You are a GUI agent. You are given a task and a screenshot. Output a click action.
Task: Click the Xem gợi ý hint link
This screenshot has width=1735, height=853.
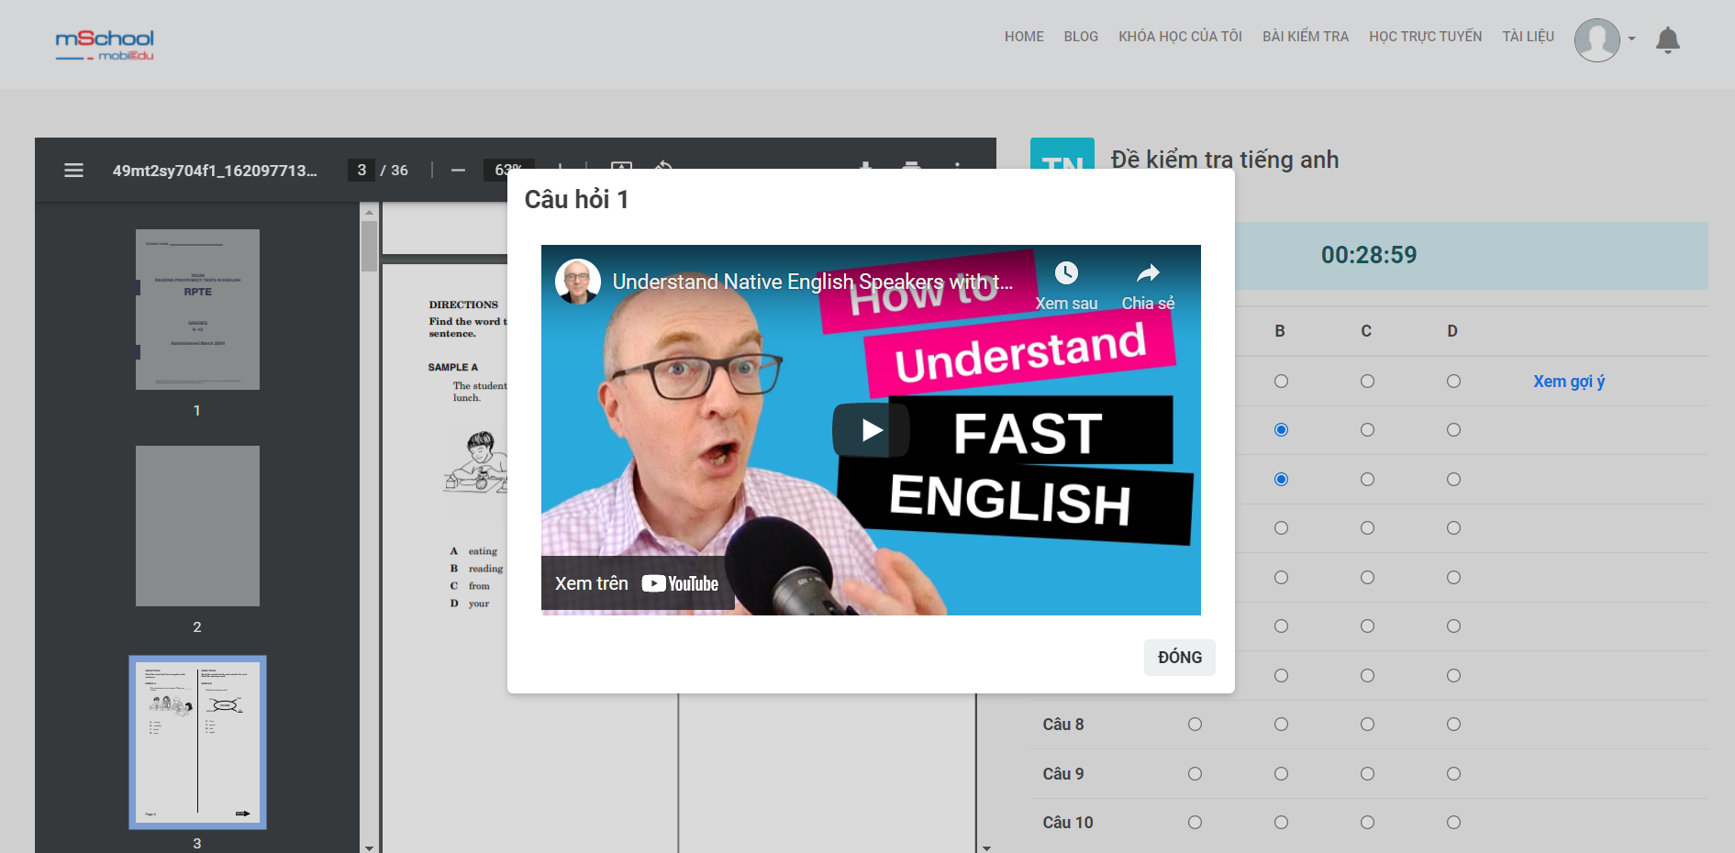(x=1569, y=382)
